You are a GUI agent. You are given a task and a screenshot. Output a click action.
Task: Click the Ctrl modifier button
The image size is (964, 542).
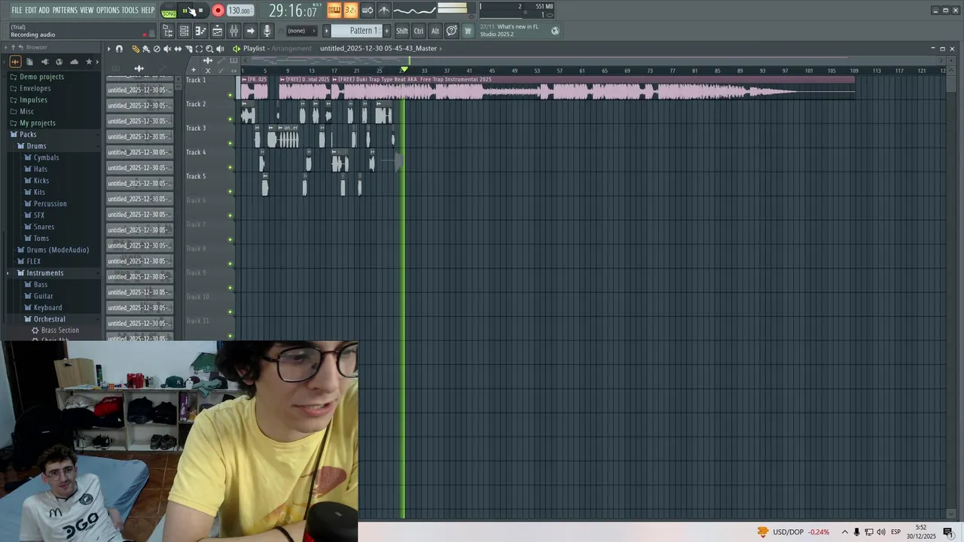(x=419, y=31)
